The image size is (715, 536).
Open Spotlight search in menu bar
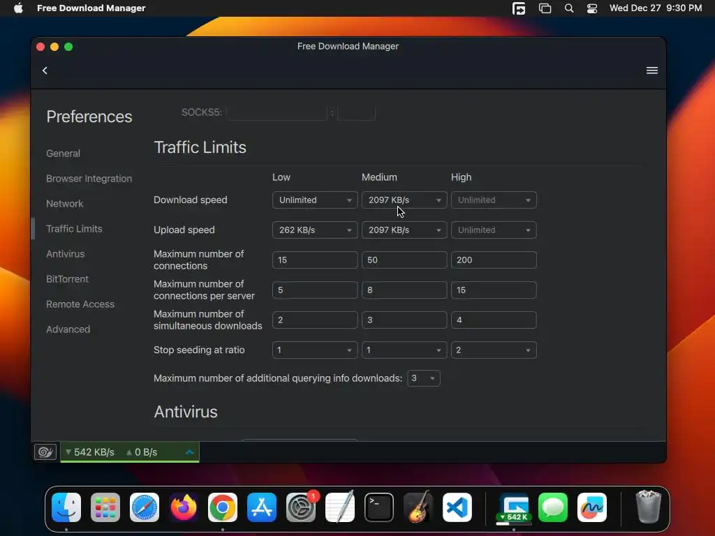568,8
